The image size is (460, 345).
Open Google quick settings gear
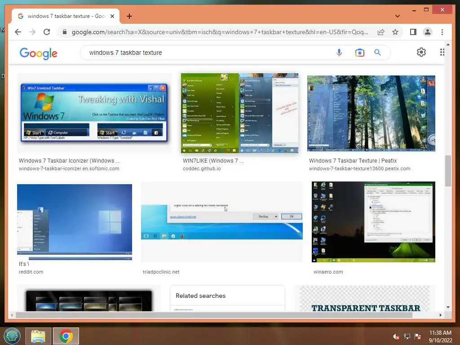coord(421,52)
